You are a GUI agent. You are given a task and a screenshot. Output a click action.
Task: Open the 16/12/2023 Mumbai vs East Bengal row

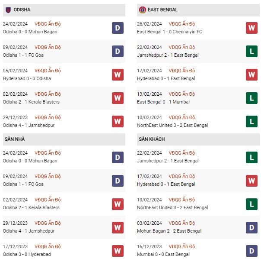(198, 251)
